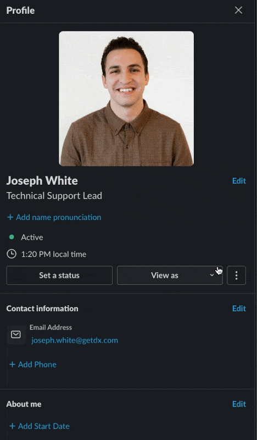
Task: Open the three-dot more actions menu
Action: 236,276
